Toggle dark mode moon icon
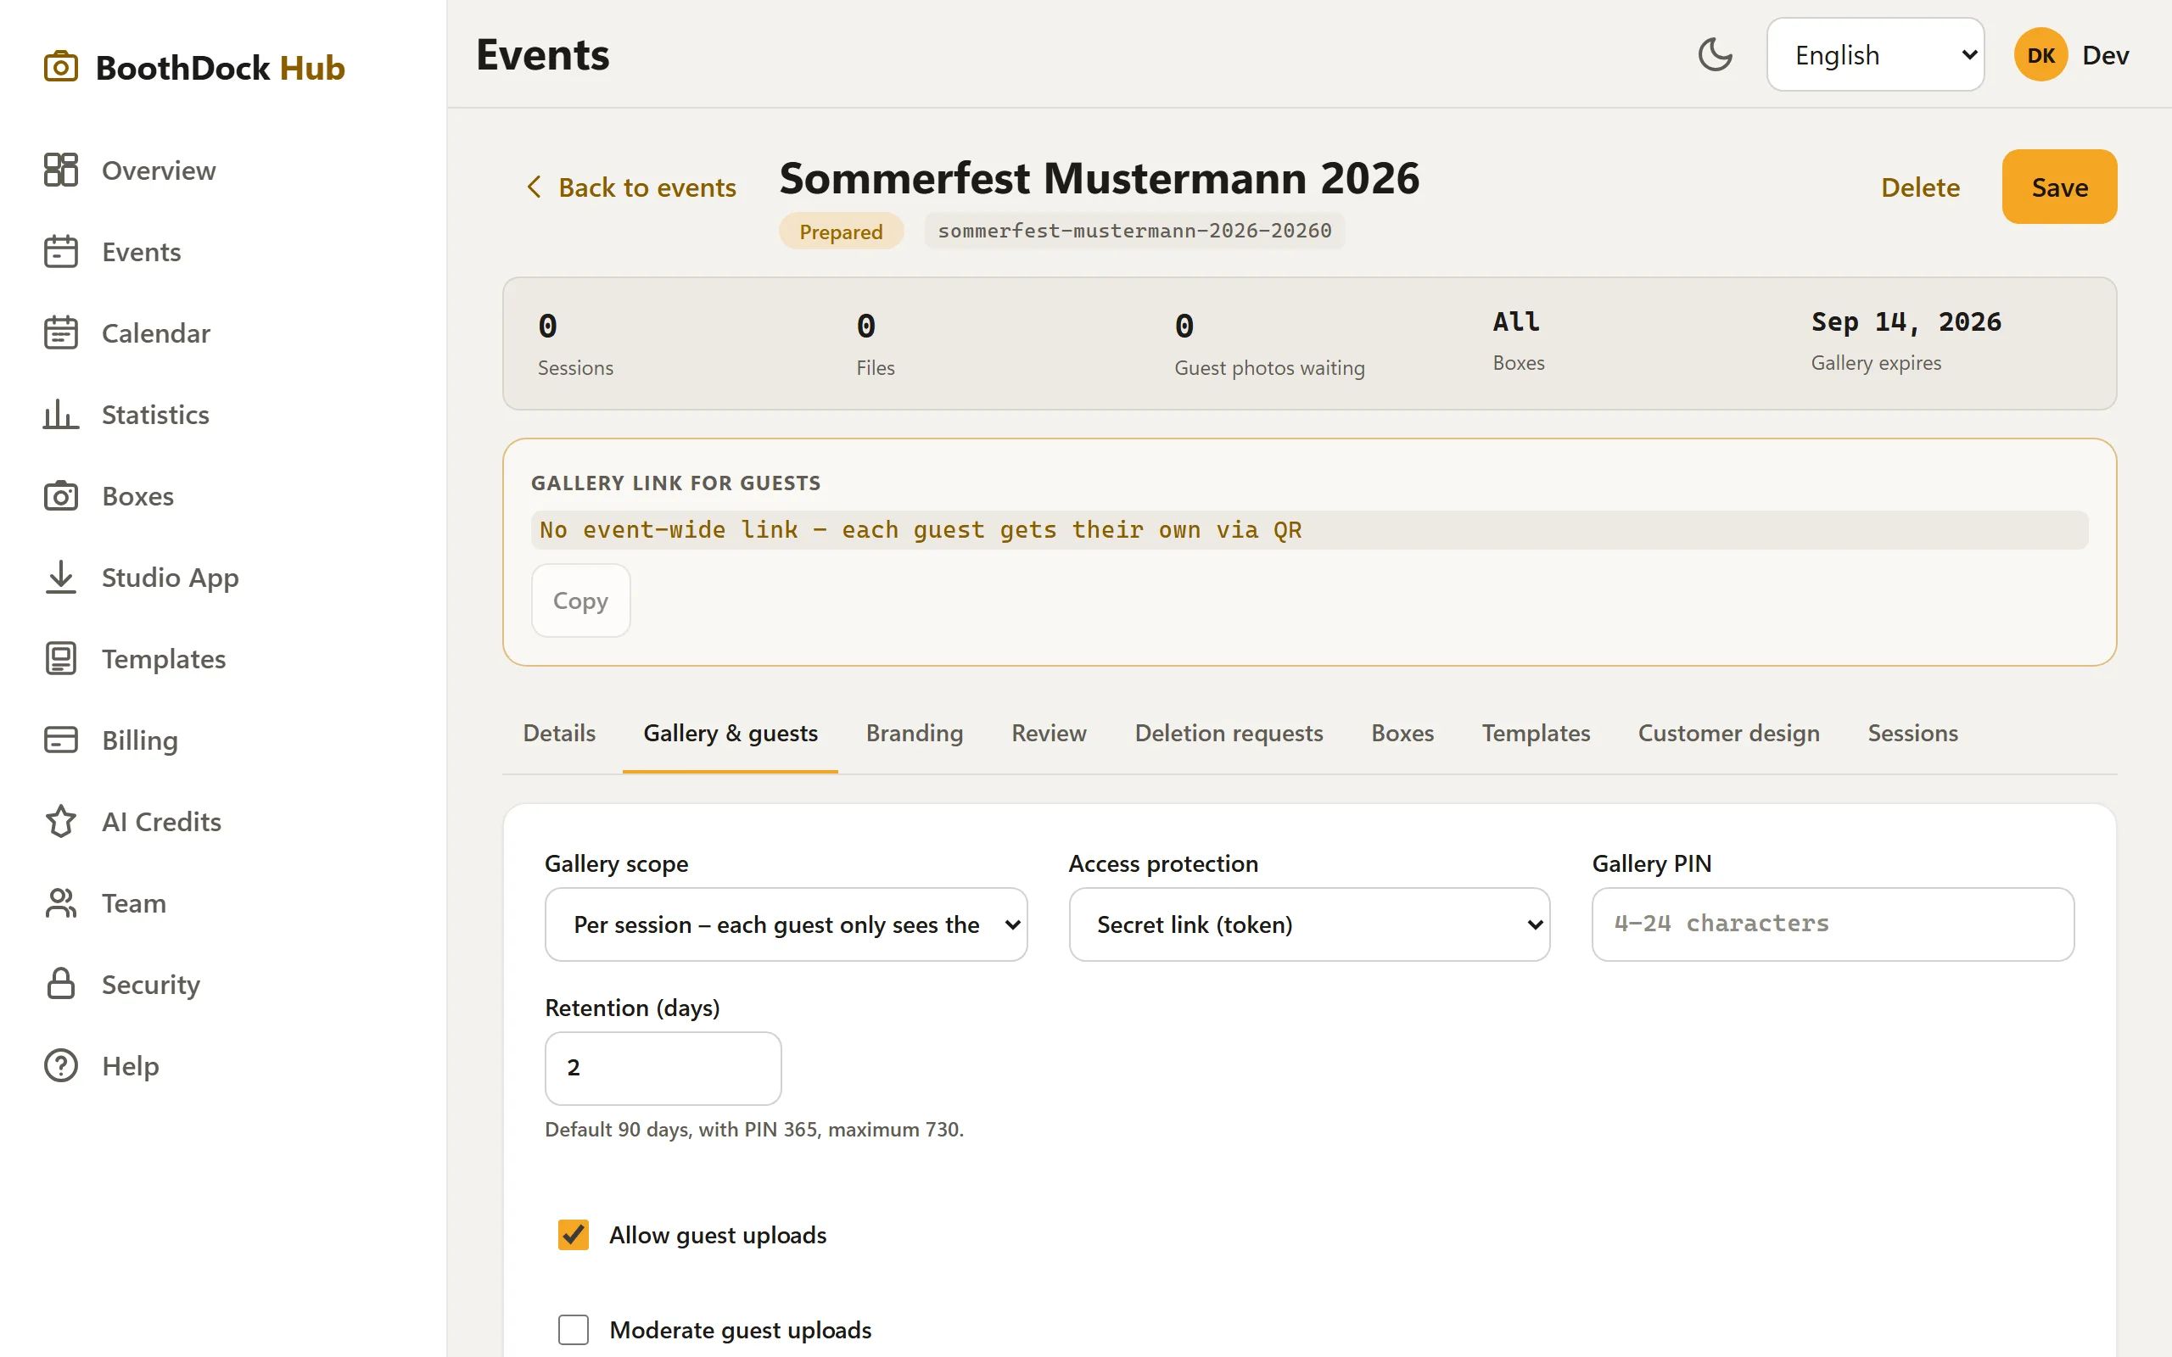 (x=1714, y=55)
